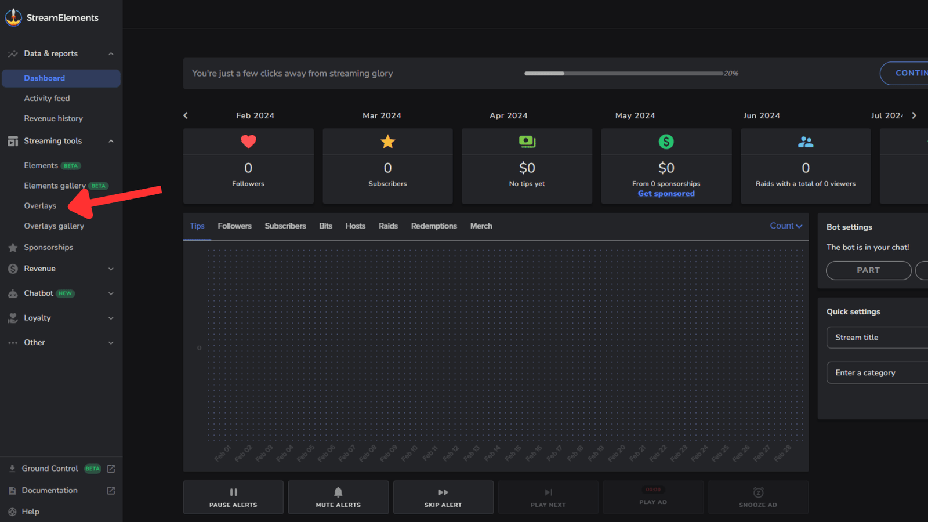The image size is (928, 522).
Task: Click the Other three-dots icon
Action: click(x=13, y=343)
